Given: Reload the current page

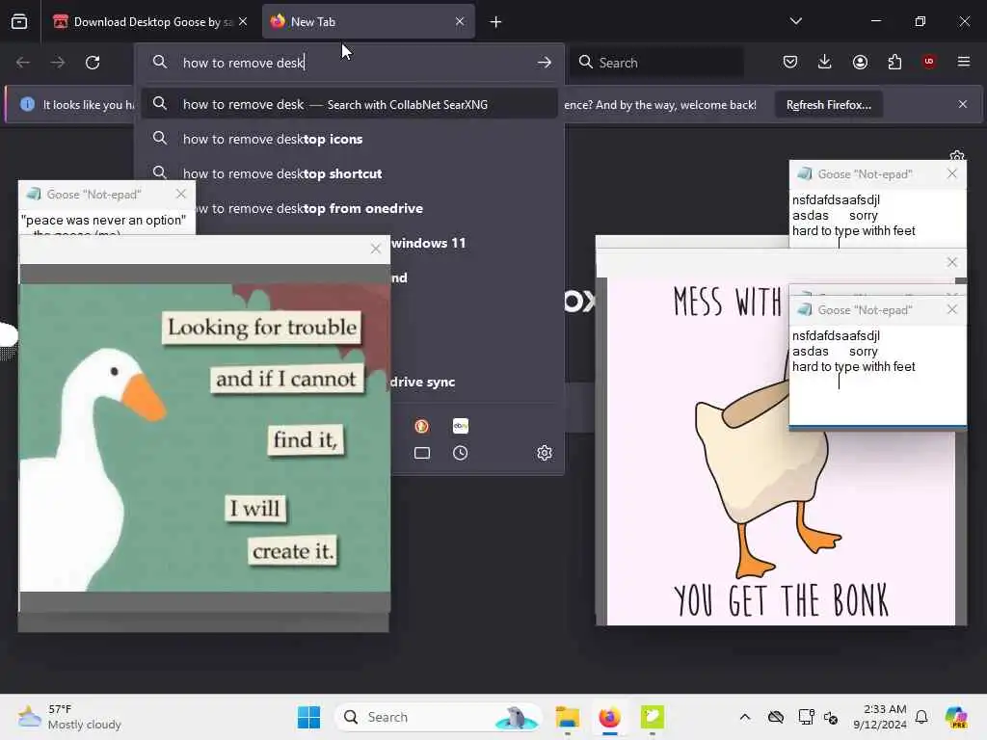Looking at the screenshot, I should (x=93, y=63).
